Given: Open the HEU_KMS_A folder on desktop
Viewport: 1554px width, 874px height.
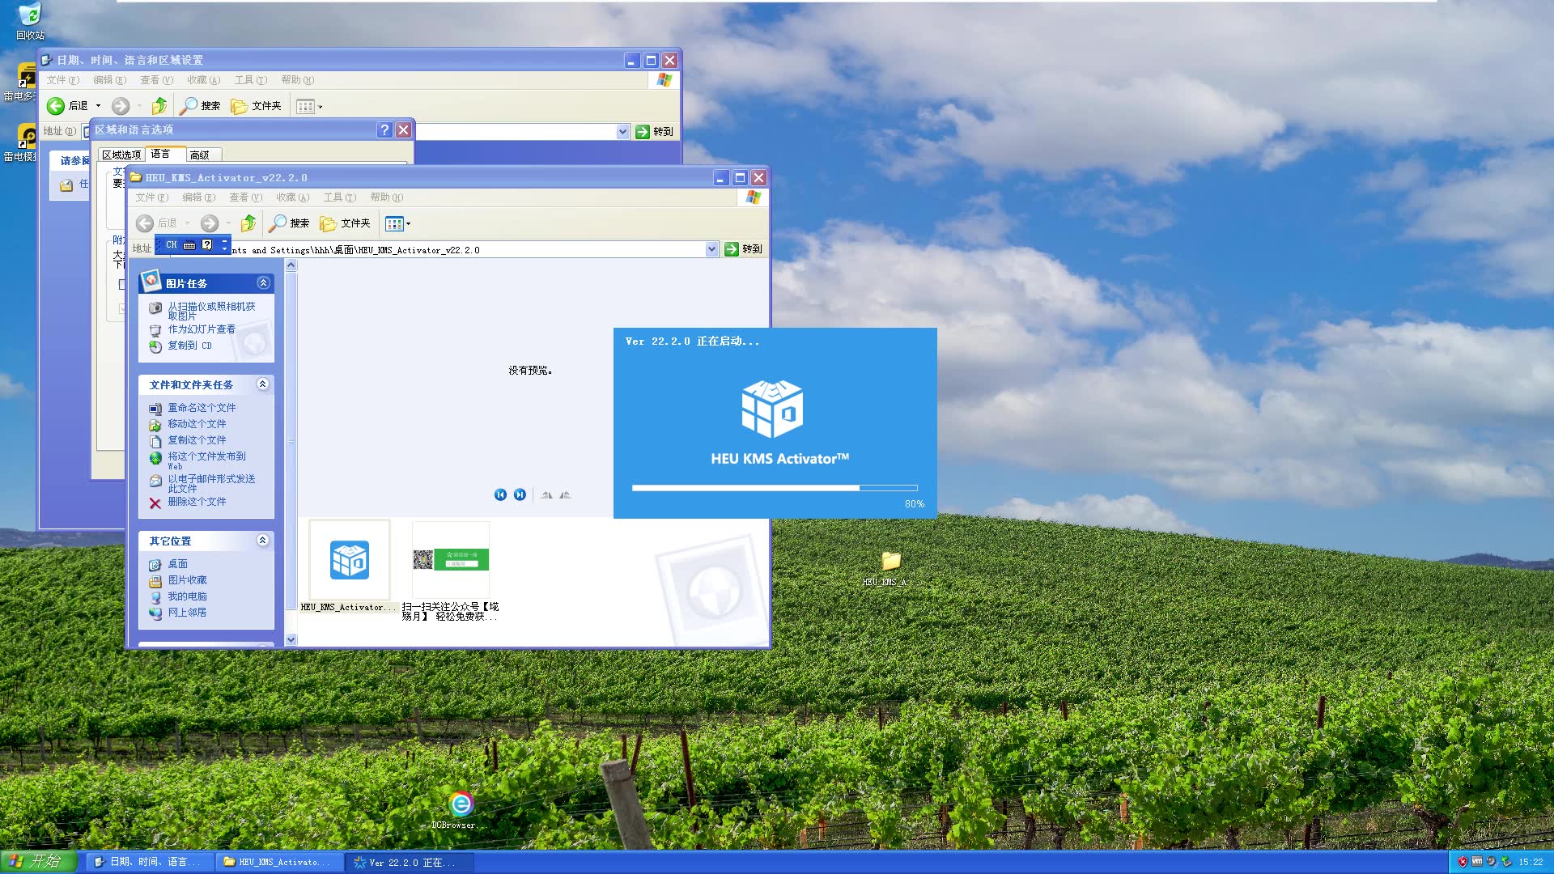Looking at the screenshot, I should coord(890,569).
